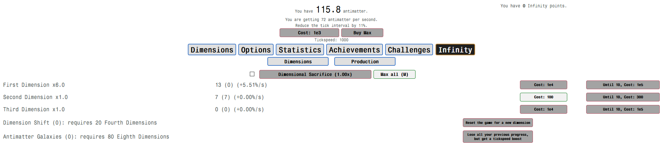665x155 pixels.
Task: Go to the Challenges tab
Action: (409, 50)
